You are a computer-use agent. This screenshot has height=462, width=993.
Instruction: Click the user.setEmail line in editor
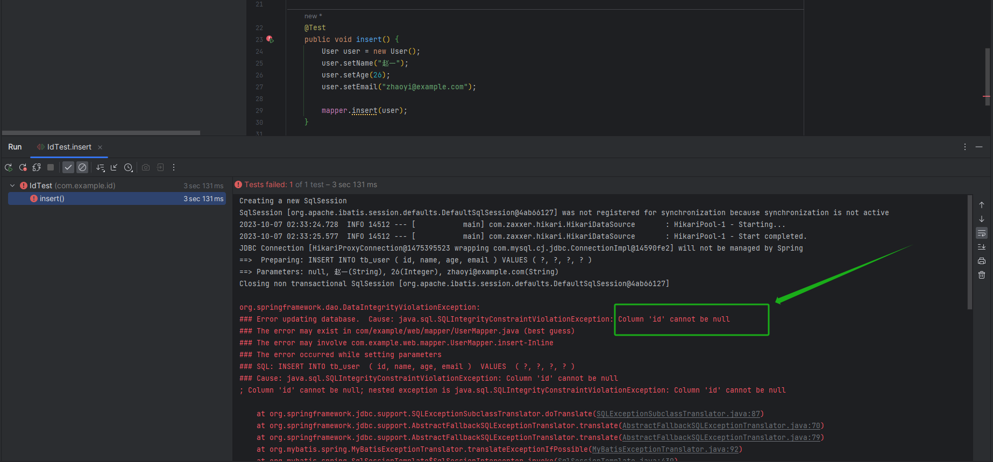[x=399, y=87]
